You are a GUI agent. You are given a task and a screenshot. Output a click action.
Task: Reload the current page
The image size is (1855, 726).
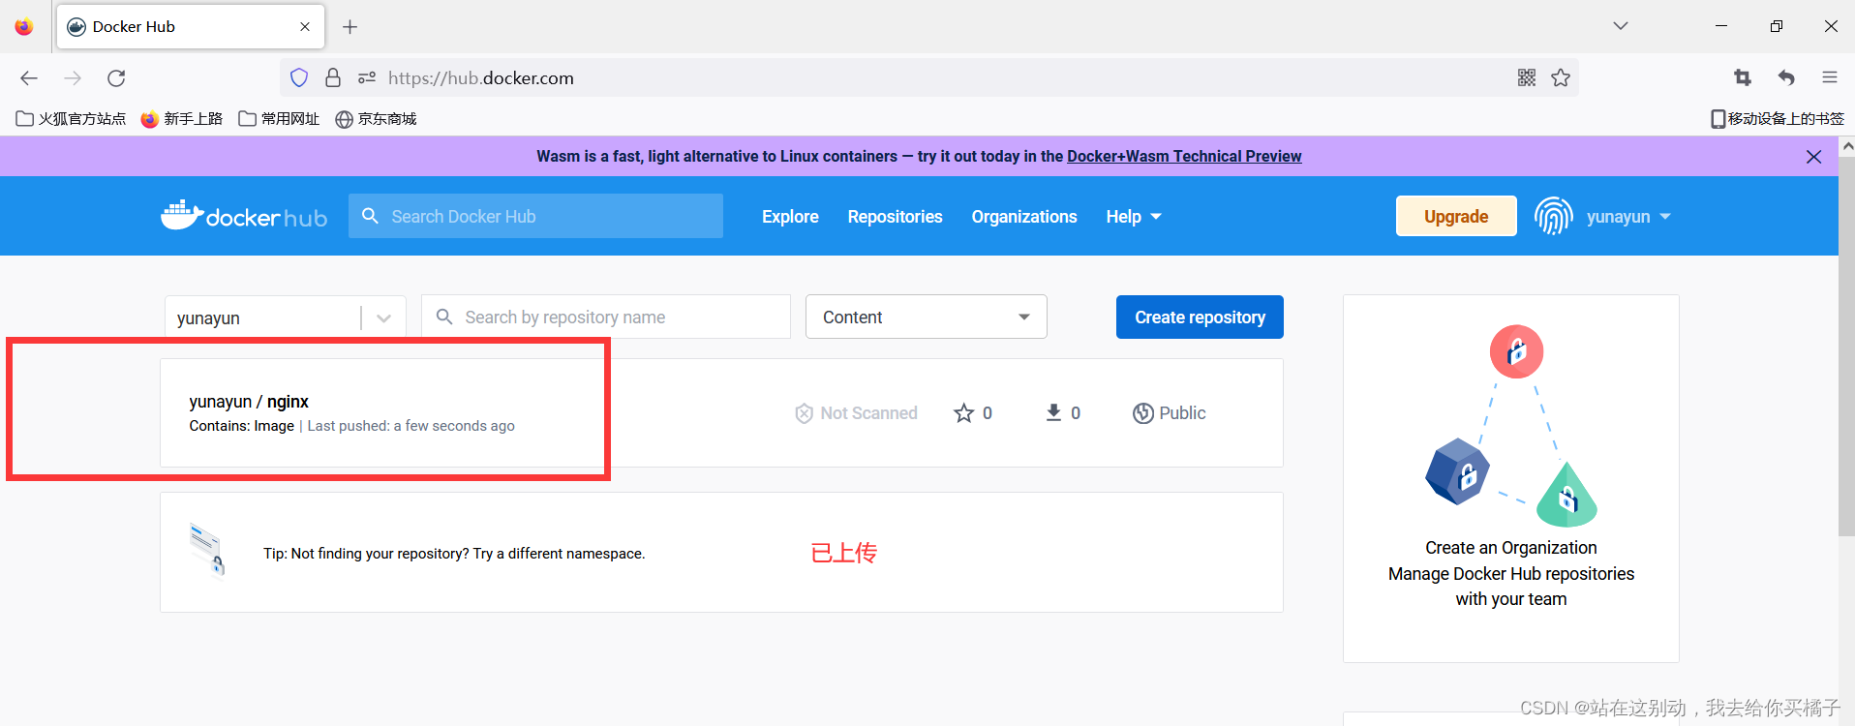(x=116, y=78)
